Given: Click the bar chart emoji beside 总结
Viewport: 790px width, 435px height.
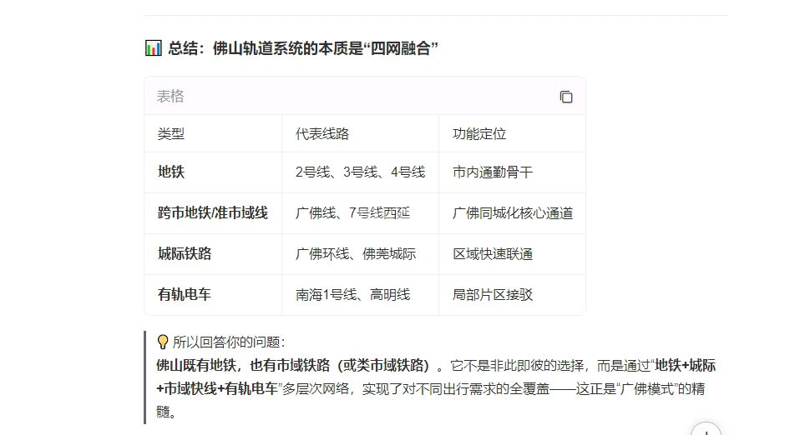Looking at the screenshot, I should 153,48.
